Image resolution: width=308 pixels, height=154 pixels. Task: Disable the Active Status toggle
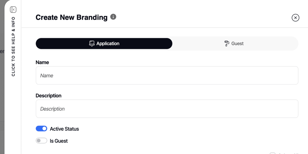coord(42,129)
